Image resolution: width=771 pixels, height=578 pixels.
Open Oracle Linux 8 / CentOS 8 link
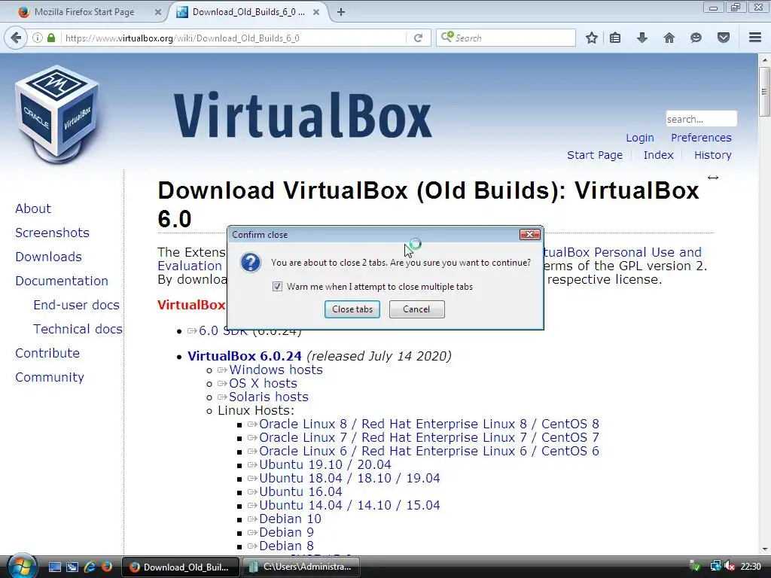point(428,424)
